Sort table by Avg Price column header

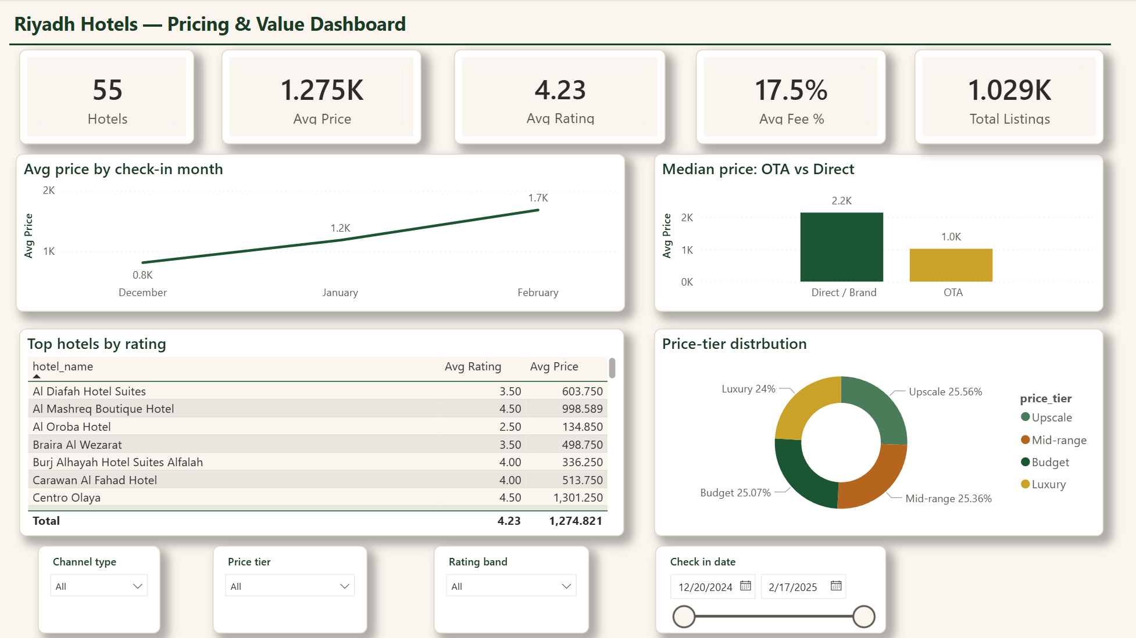[554, 366]
